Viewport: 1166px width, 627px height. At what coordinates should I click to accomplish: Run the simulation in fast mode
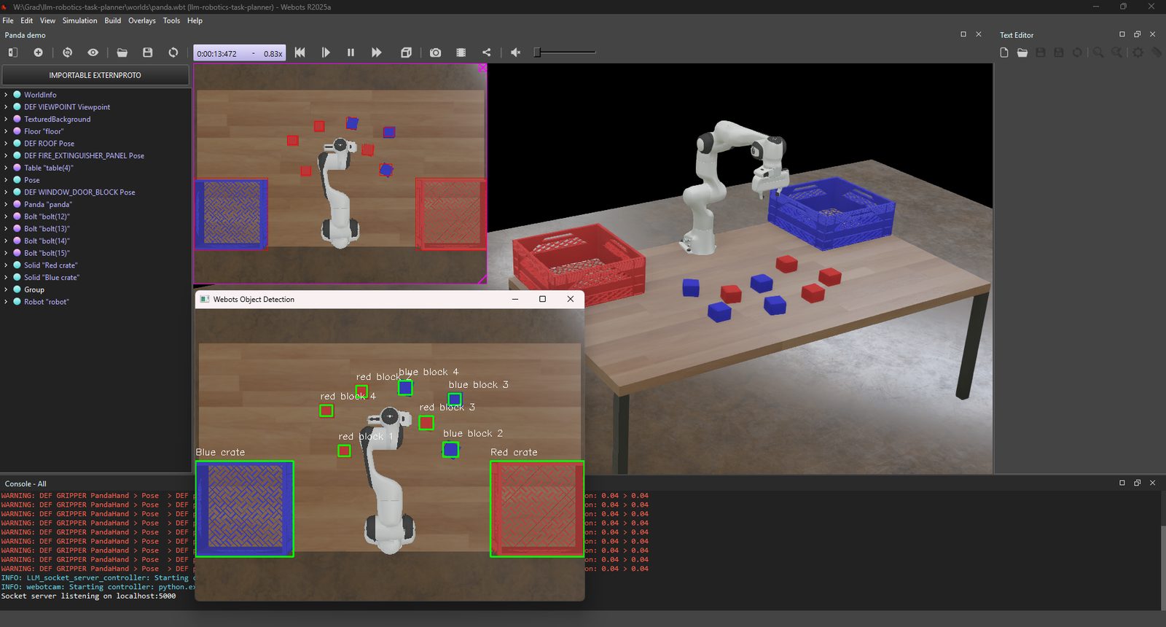point(376,52)
